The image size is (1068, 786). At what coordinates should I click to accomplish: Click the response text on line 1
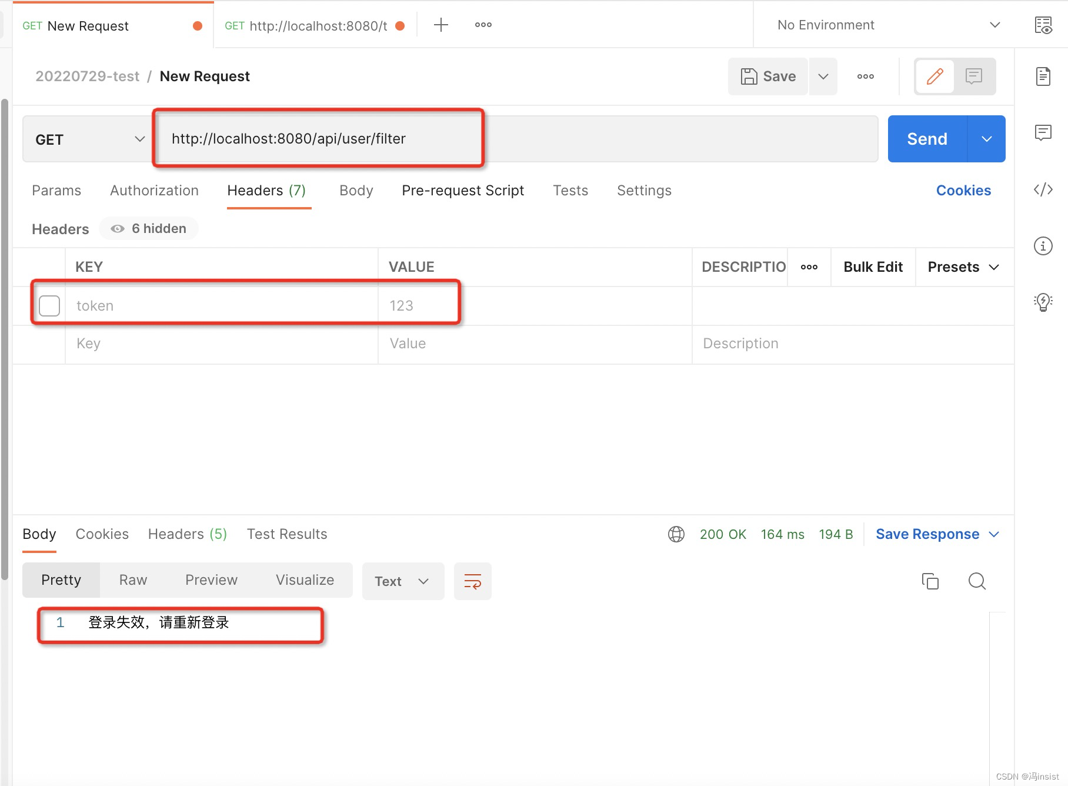tap(158, 622)
